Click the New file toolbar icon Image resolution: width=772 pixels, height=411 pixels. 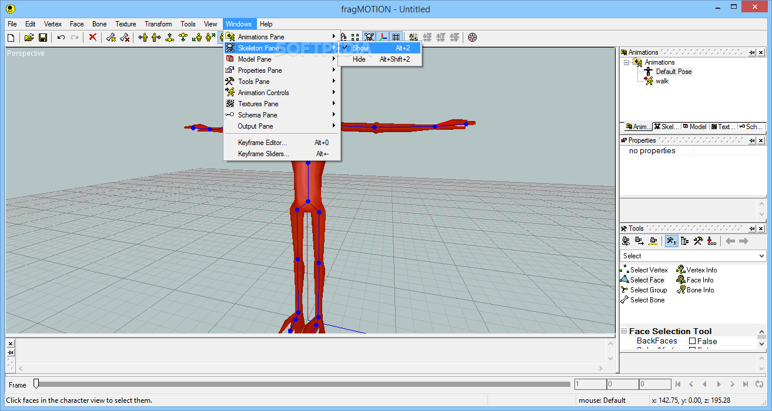tap(11, 38)
